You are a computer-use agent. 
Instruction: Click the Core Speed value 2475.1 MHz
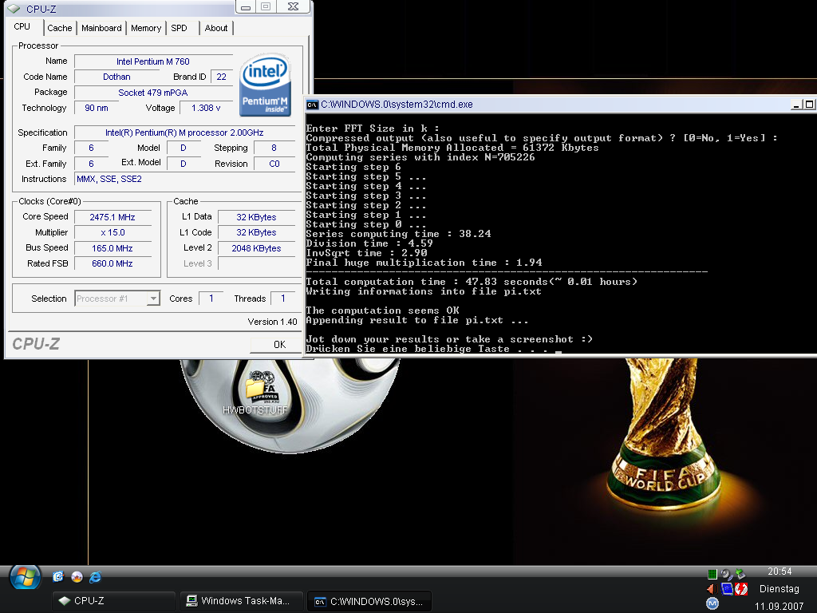coord(112,217)
